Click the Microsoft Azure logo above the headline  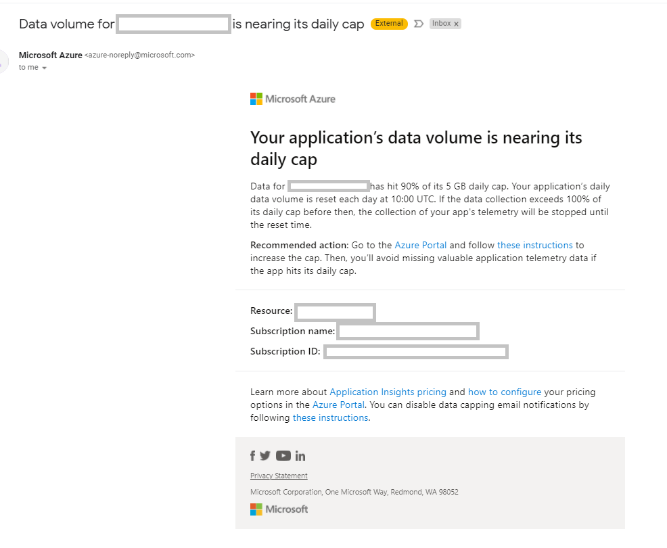pos(293,99)
